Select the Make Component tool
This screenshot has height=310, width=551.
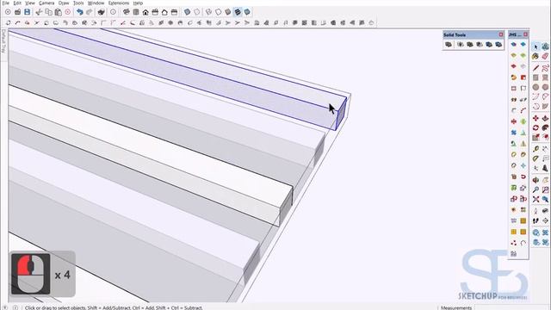tap(545, 46)
